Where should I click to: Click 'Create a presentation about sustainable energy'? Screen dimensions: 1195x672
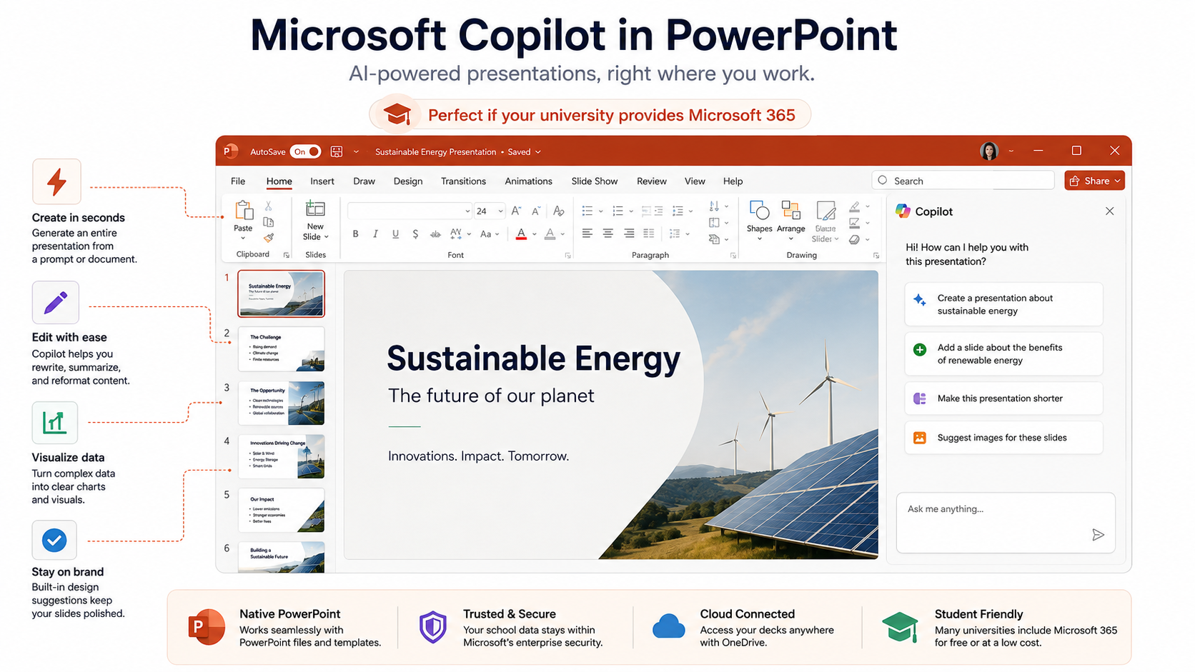tap(1003, 304)
